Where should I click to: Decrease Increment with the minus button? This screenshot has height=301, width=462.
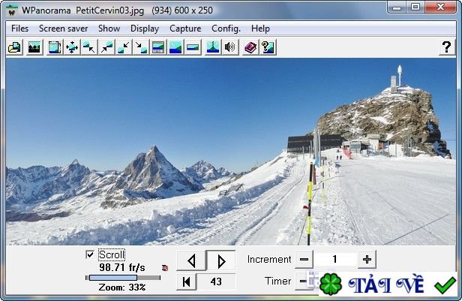click(304, 260)
